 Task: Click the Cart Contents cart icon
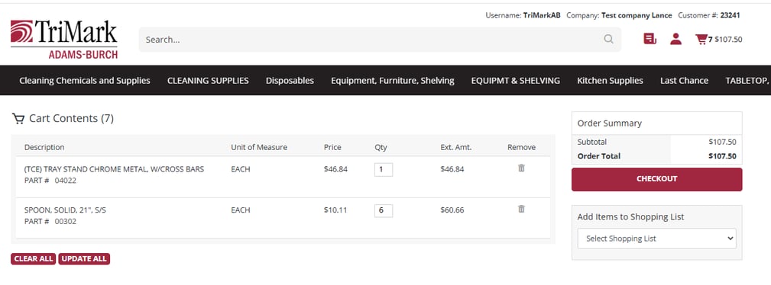18,119
